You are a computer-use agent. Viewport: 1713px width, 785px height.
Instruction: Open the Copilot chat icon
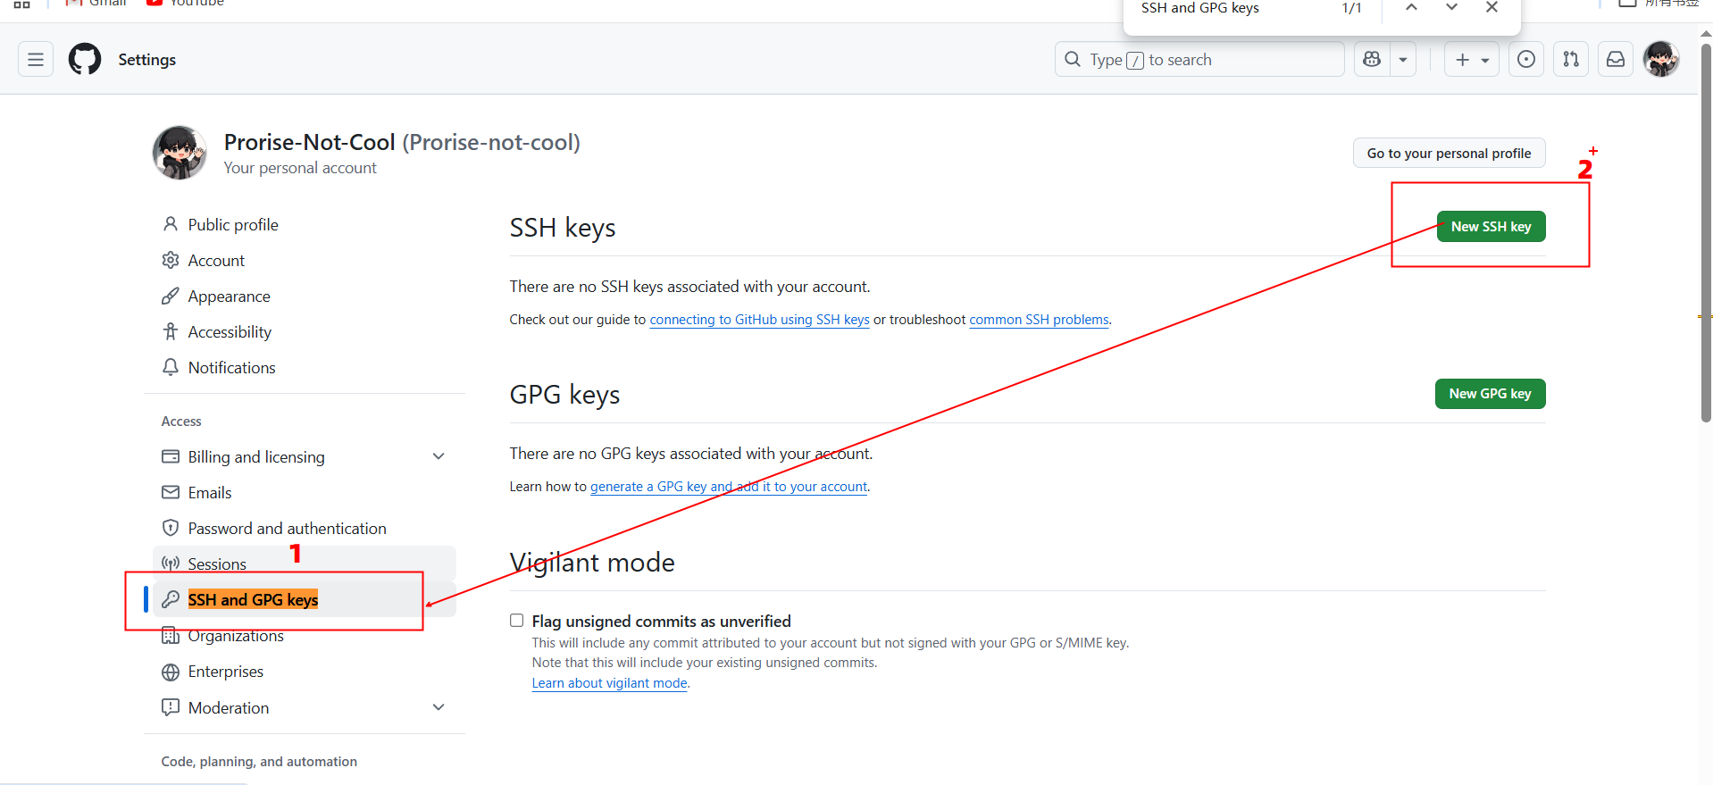pyautogui.click(x=1372, y=60)
